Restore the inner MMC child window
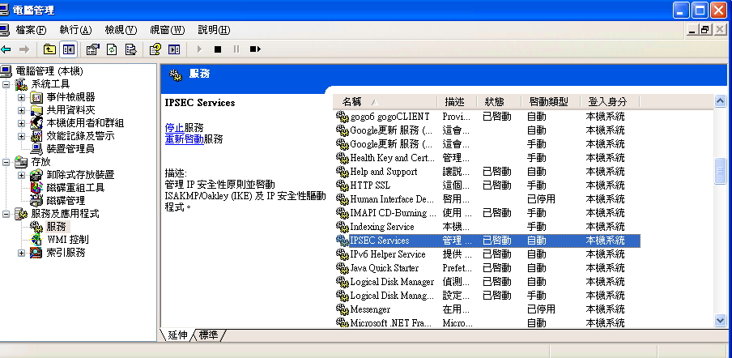 coord(705,30)
